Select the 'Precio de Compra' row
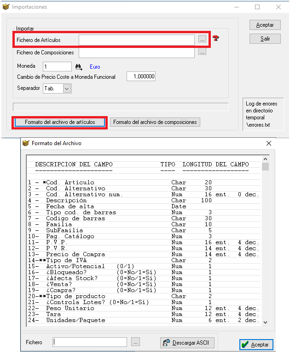The width and height of the screenshot is (290, 352). [144, 254]
